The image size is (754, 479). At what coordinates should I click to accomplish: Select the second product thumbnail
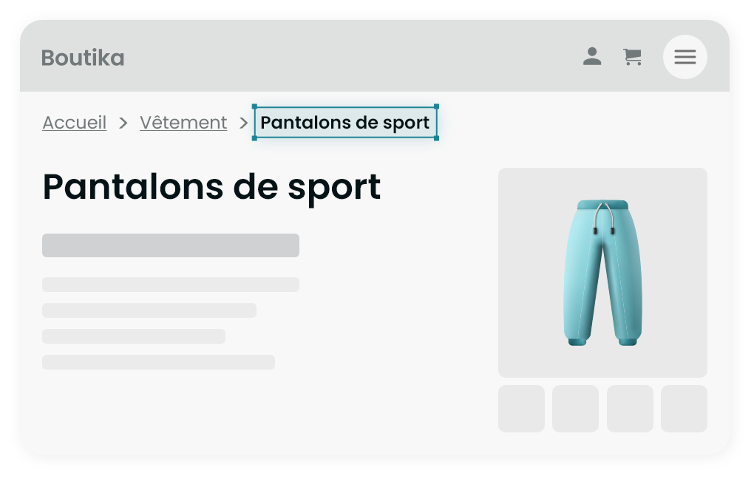[576, 408]
